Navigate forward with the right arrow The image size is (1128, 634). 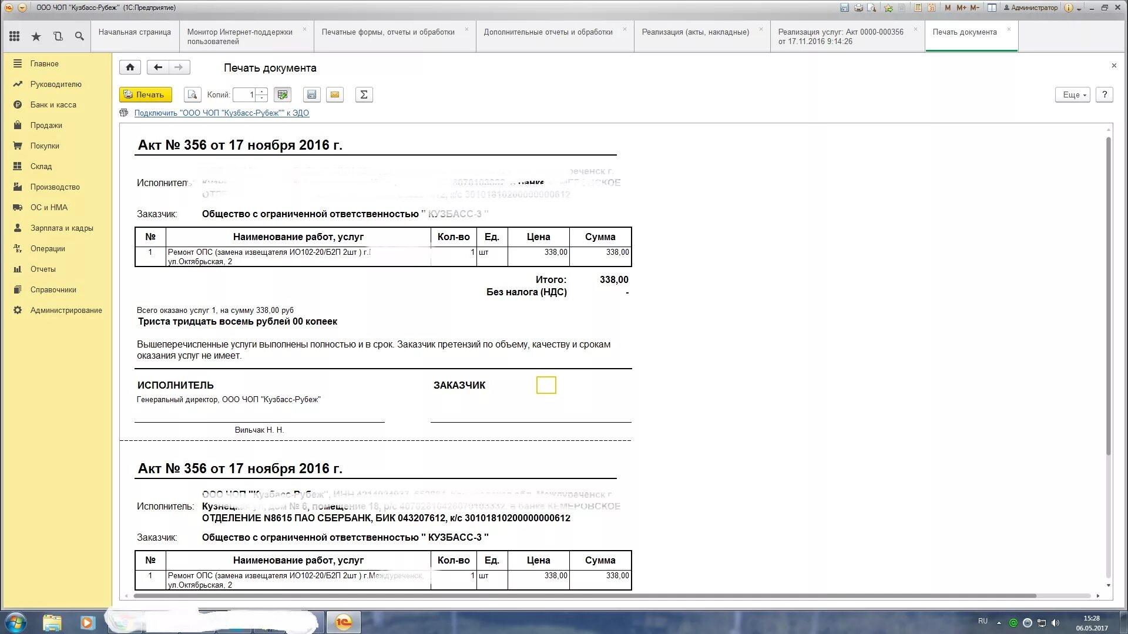tap(179, 67)
